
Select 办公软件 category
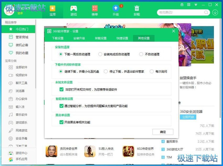click(x=18, y=99)
